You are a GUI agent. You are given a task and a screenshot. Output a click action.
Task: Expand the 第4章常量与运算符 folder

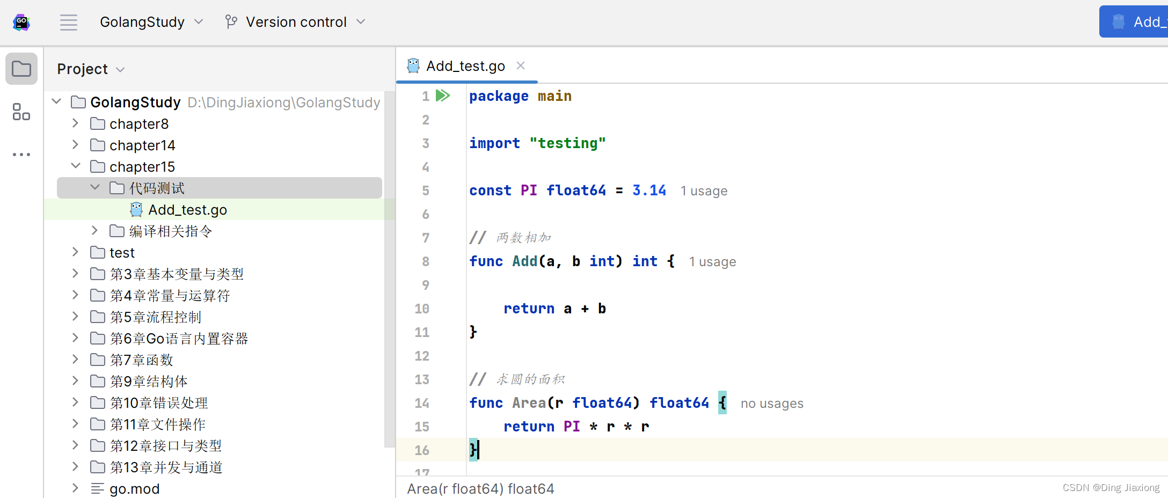(76, 295)
